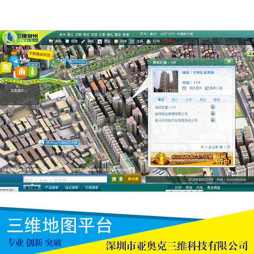Switch city to 晋江
The height and width of the screenshot is (254, 254).
[x=70, y=35]
